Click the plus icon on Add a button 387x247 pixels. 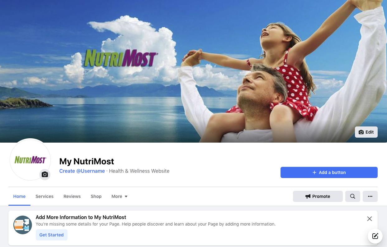(x=314, y=172)
